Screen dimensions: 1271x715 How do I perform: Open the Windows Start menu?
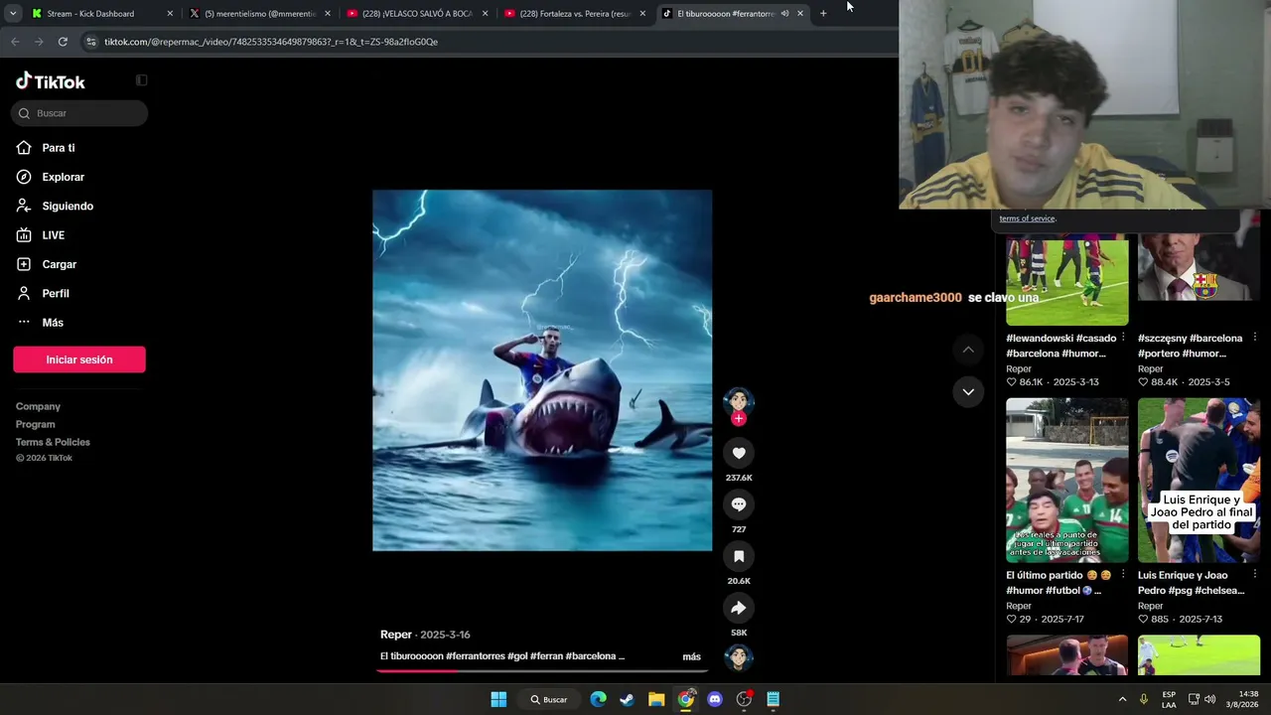[498, 699]
